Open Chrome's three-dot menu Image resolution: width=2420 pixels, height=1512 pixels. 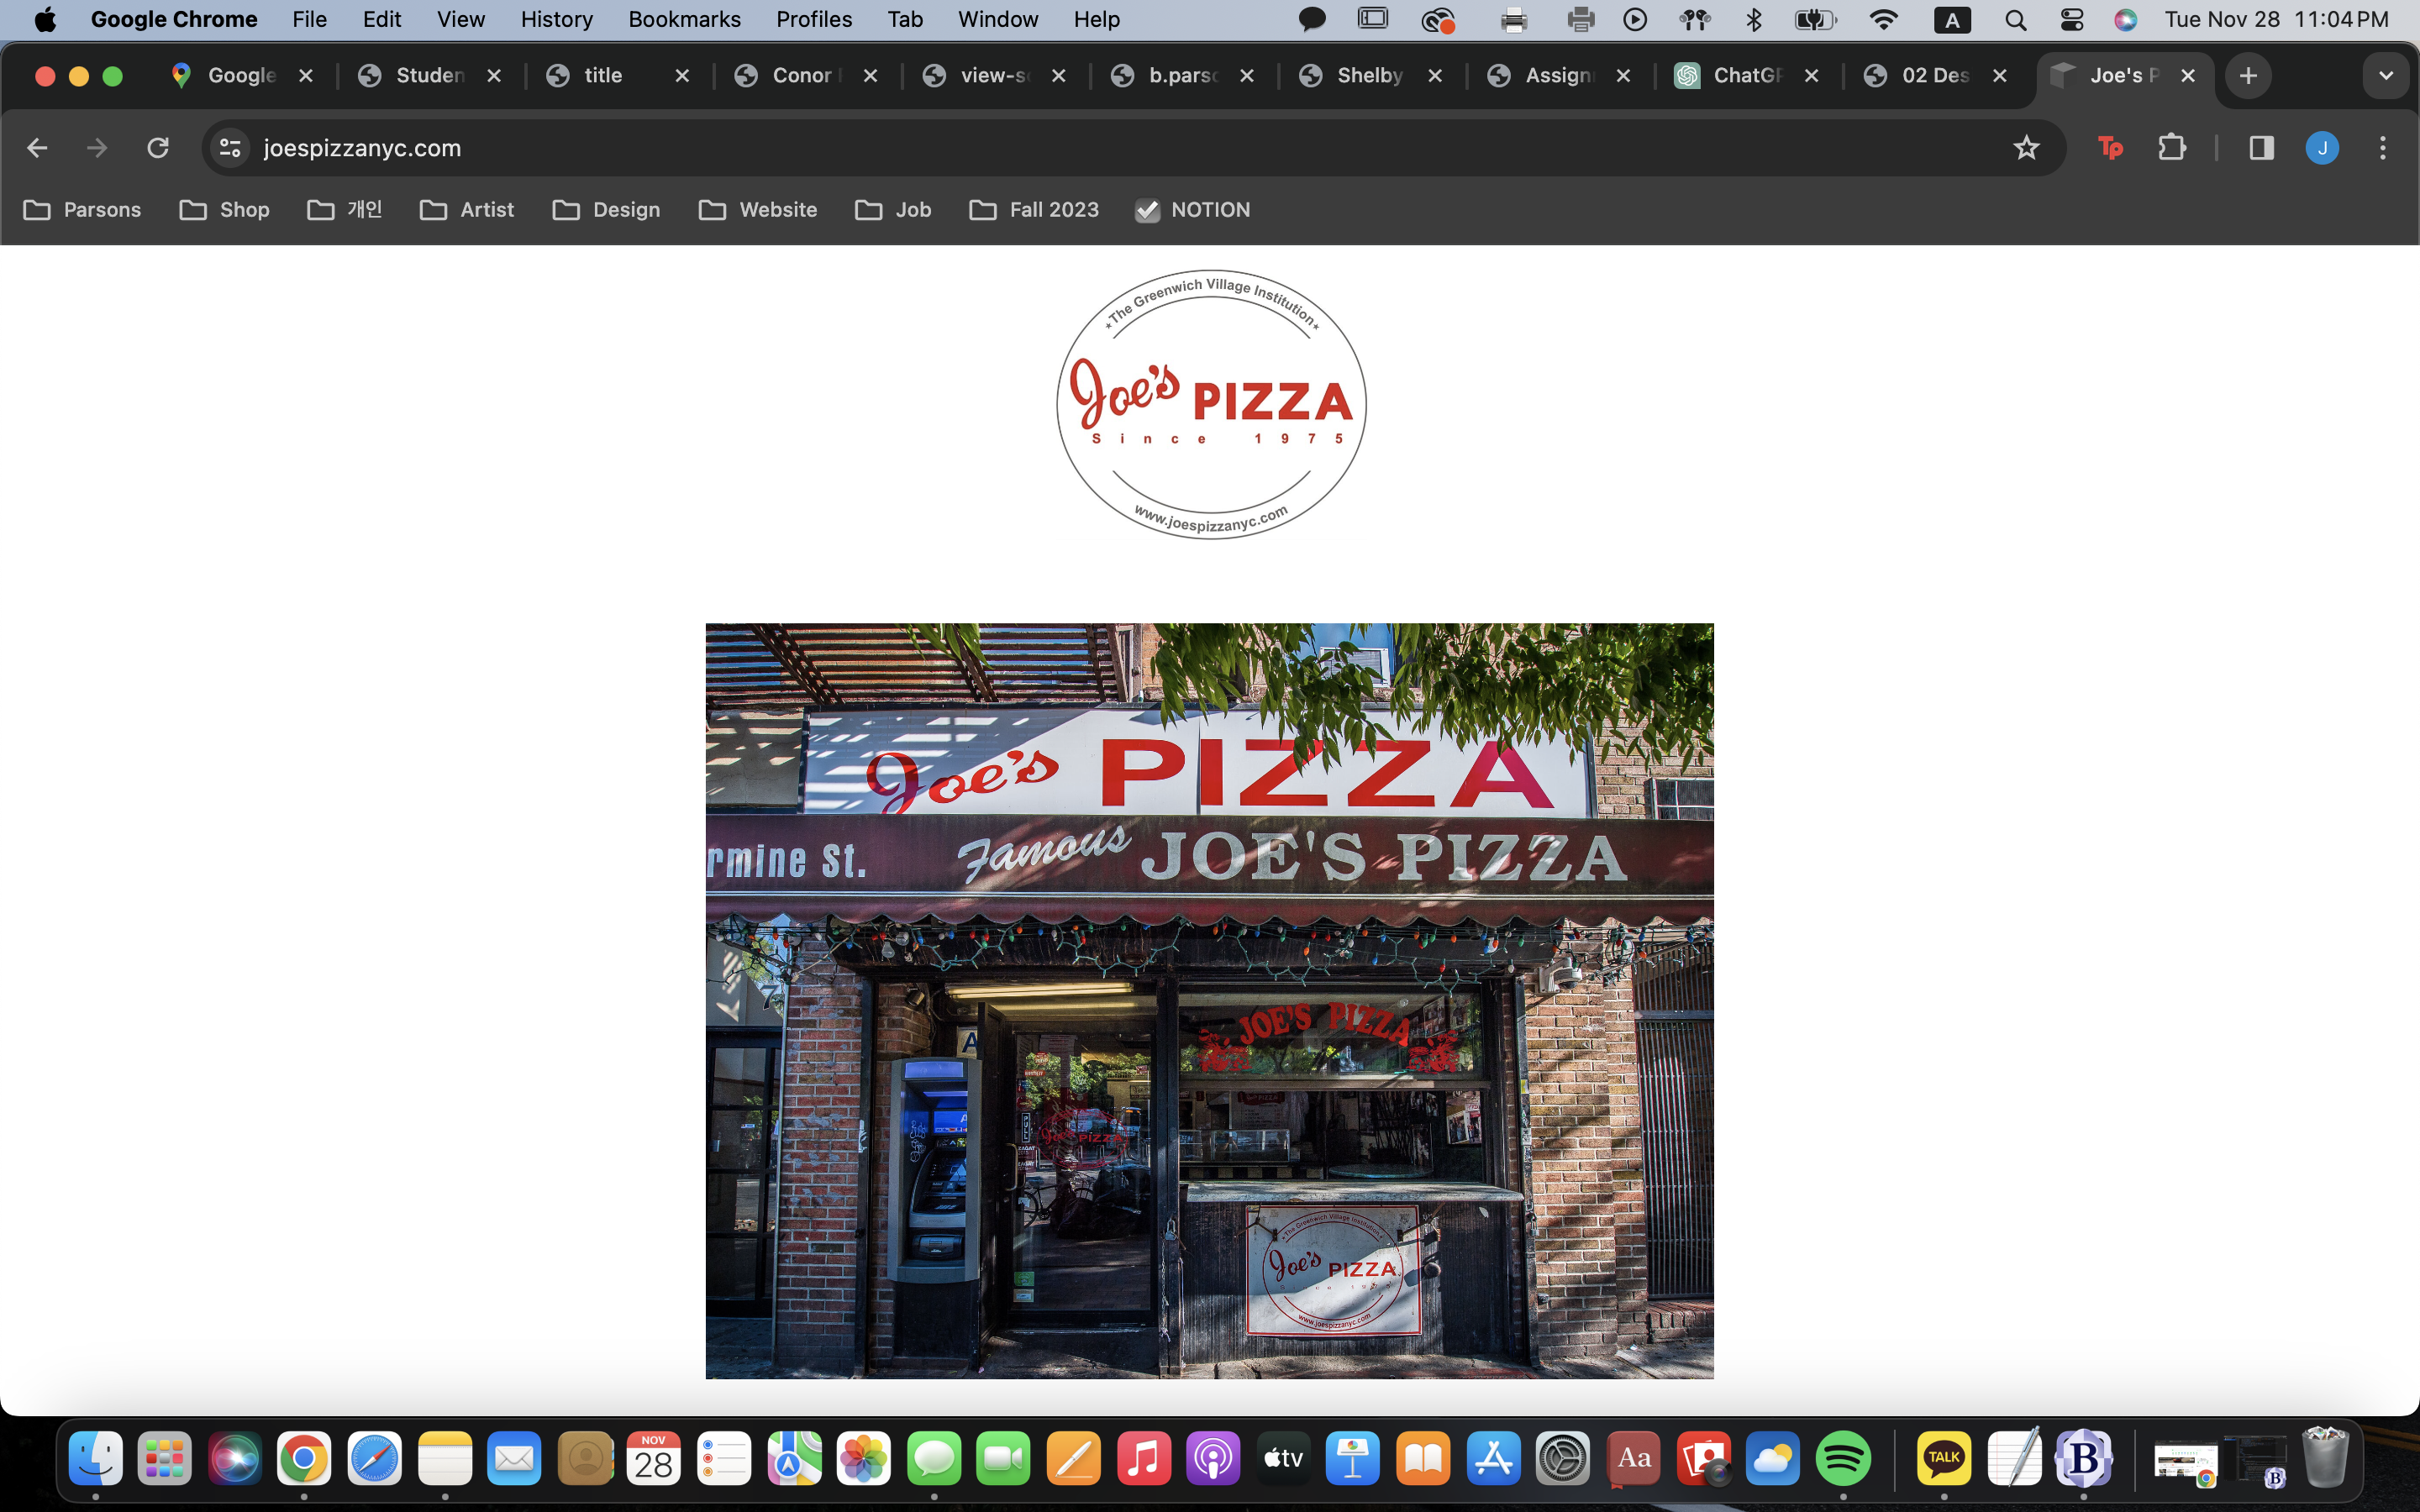pos(2383,148)
